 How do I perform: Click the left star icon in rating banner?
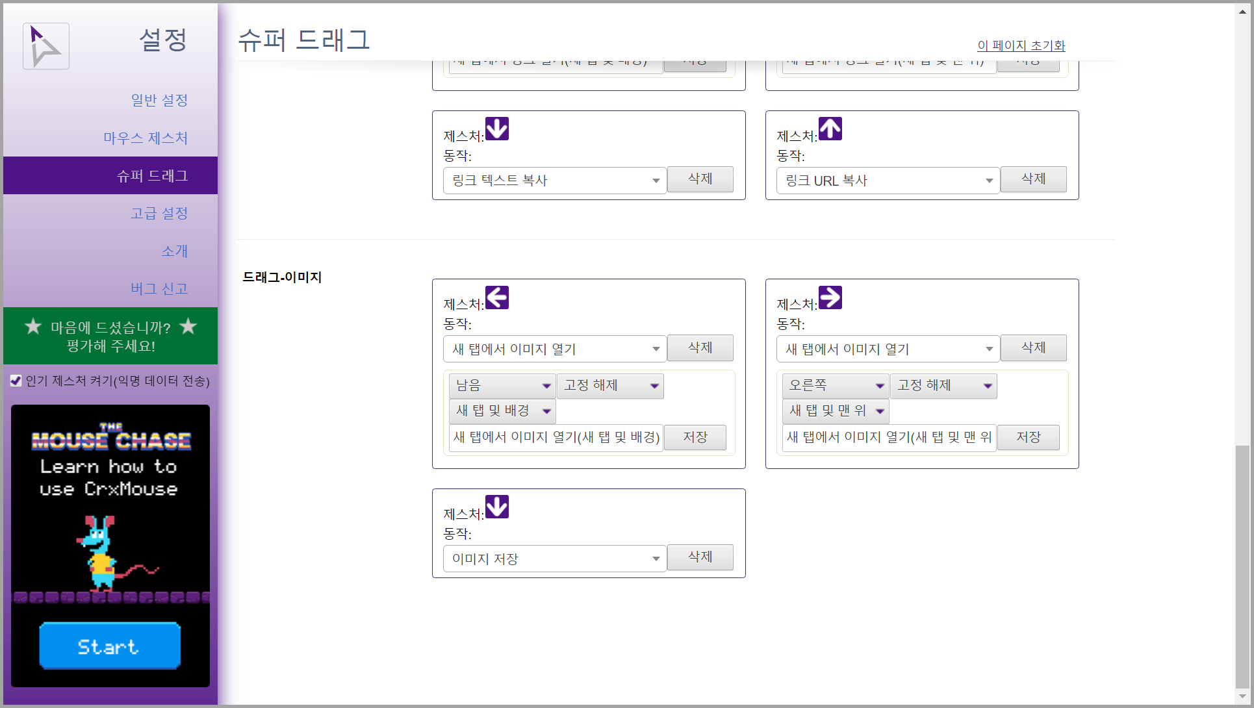coord(33,326)
